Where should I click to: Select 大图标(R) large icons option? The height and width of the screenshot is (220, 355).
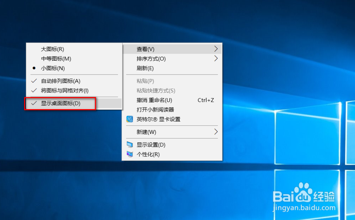tap(74, 49)
